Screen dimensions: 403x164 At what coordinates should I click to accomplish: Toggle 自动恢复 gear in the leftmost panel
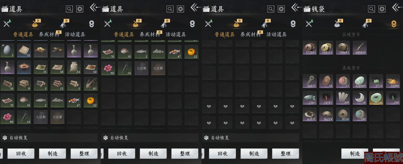click(x=4, y=138)
